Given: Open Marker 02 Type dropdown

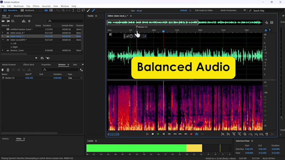Looking at the screenshot, I should pyautogui.click(x=75, y=78).
